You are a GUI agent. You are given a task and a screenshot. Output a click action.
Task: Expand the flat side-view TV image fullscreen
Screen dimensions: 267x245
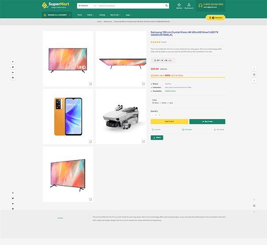click(x=143, y=84)
